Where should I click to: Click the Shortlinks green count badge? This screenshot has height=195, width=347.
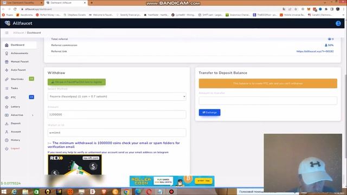click(x=31, y=79)
